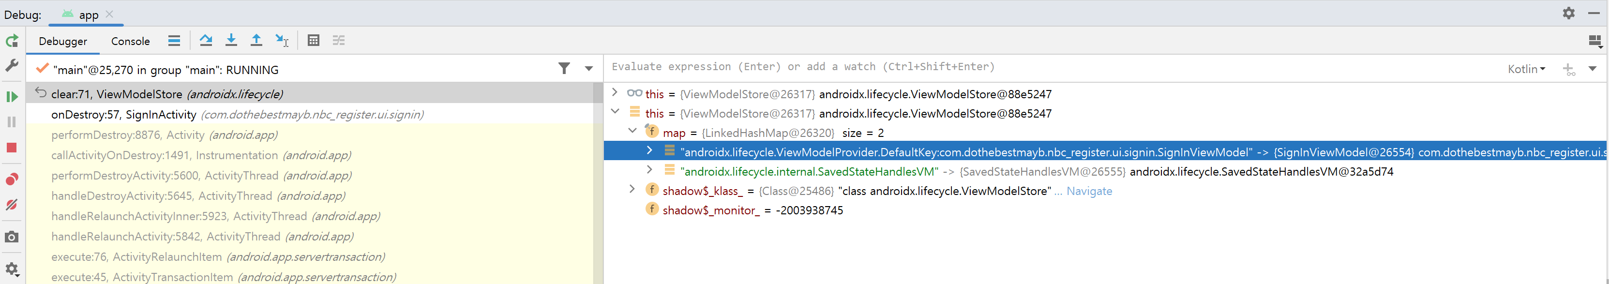1609x284 pixels.
Task: Click the add to watches plus icon
Action: (x=1569, y=69)
